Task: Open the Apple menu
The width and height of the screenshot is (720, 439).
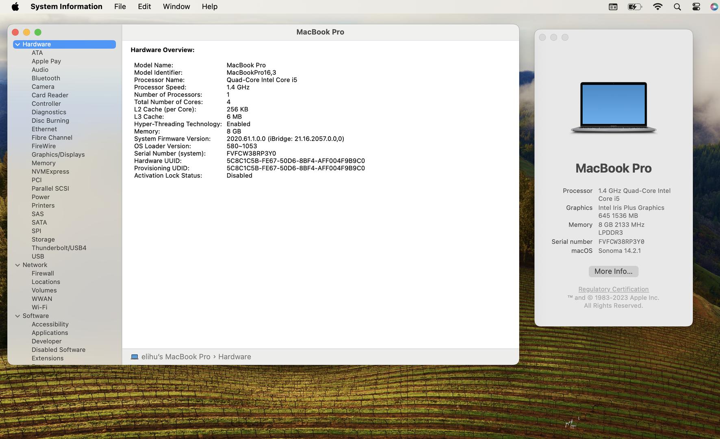Action: 15,7
